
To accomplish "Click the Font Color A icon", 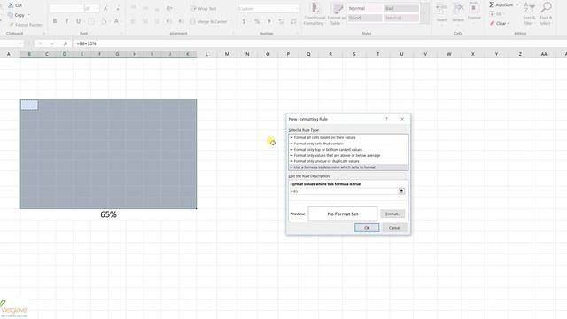I will [x=116, y=21].
